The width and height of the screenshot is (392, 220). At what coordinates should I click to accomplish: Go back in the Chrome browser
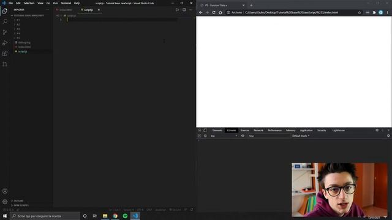(x=200, y=12)
